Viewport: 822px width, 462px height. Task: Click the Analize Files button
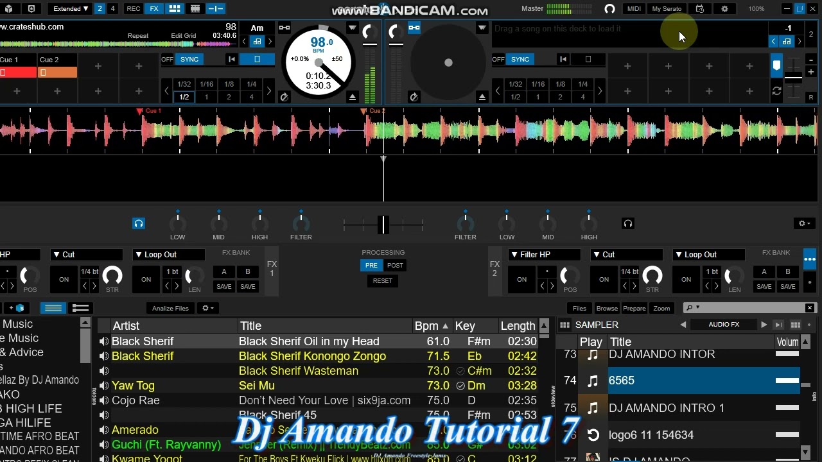(170, 309)
